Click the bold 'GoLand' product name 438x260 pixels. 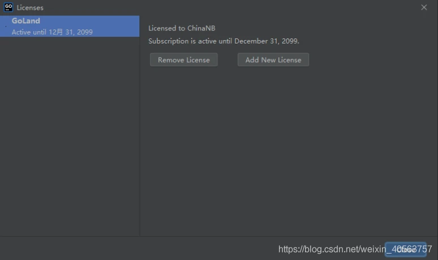[x=25, y=21]
